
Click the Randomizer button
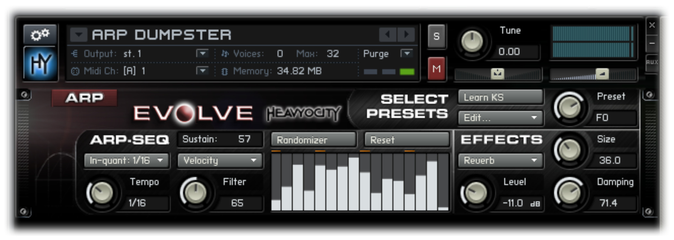(314, 140)
